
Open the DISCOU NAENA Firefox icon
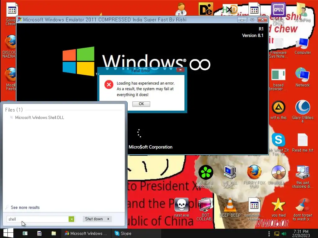tap(9, 46)
